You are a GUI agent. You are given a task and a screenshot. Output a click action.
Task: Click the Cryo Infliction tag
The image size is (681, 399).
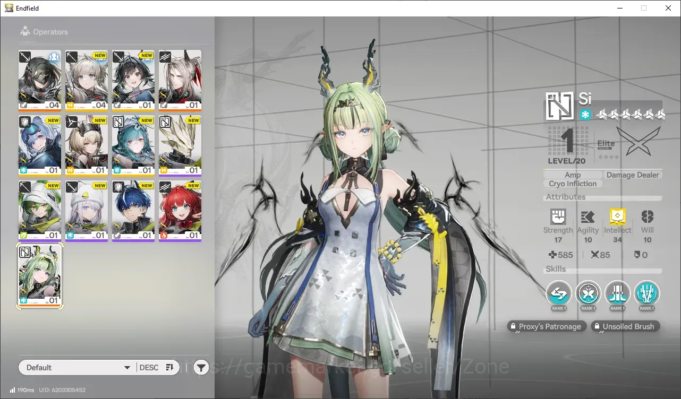[573, 184]
